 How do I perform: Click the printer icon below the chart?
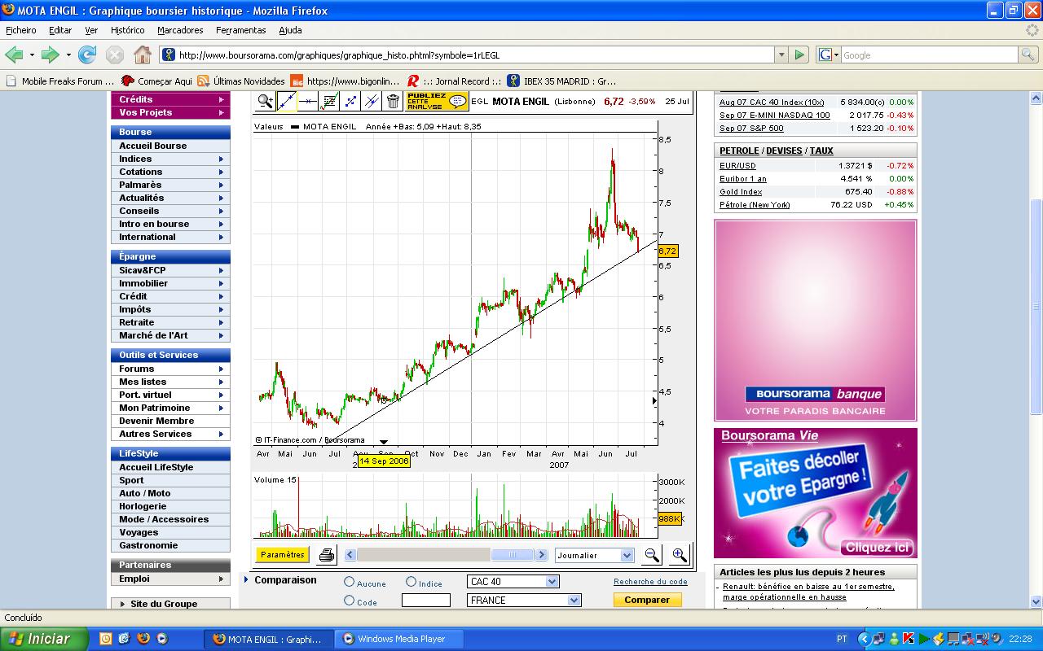coord(327,555)
